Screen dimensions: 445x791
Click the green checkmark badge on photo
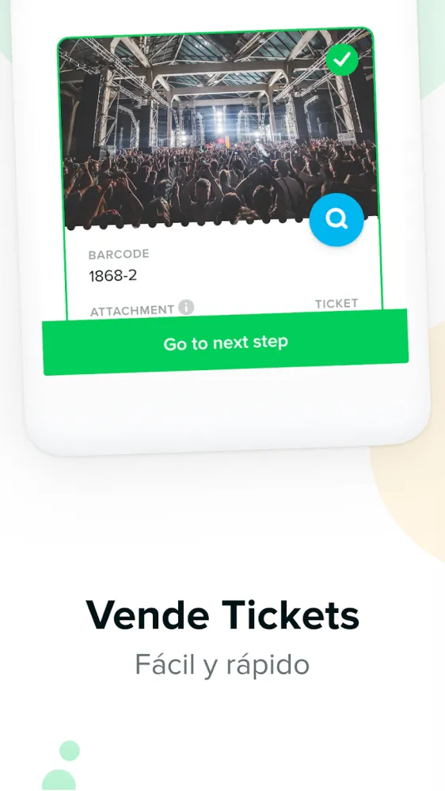(342, 59)
